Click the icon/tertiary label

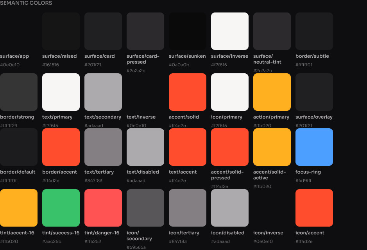(x=184, y=233)
